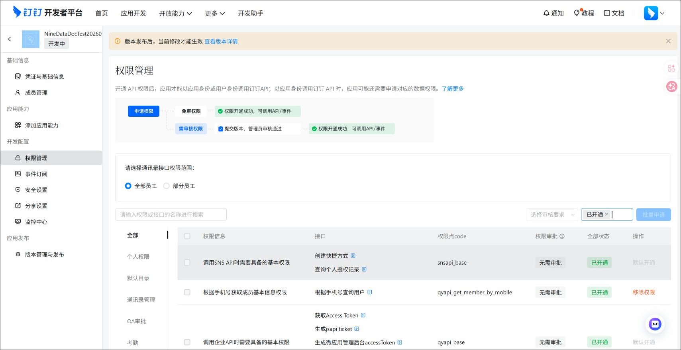The height and width of the screenshot is (350, 681).
Task: Open the 应用开发 nav item
Action: click(x=133, y=13)
